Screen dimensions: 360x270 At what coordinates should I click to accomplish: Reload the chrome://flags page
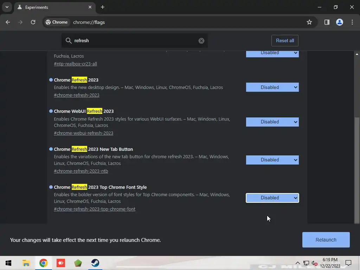pyautogui.click(x=33, y=22)
